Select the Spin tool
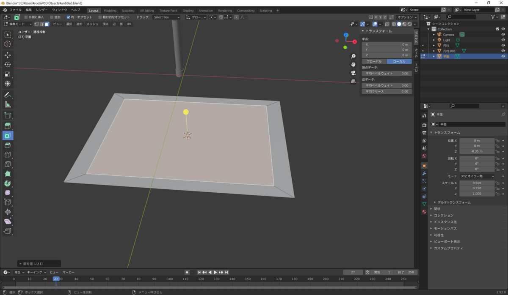The image size is (508, 295). tap(8, 183)
